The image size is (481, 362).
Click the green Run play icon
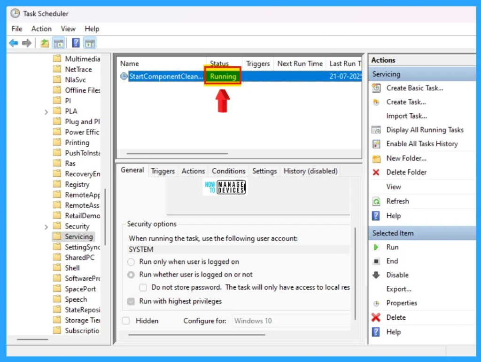click(376, 247)
